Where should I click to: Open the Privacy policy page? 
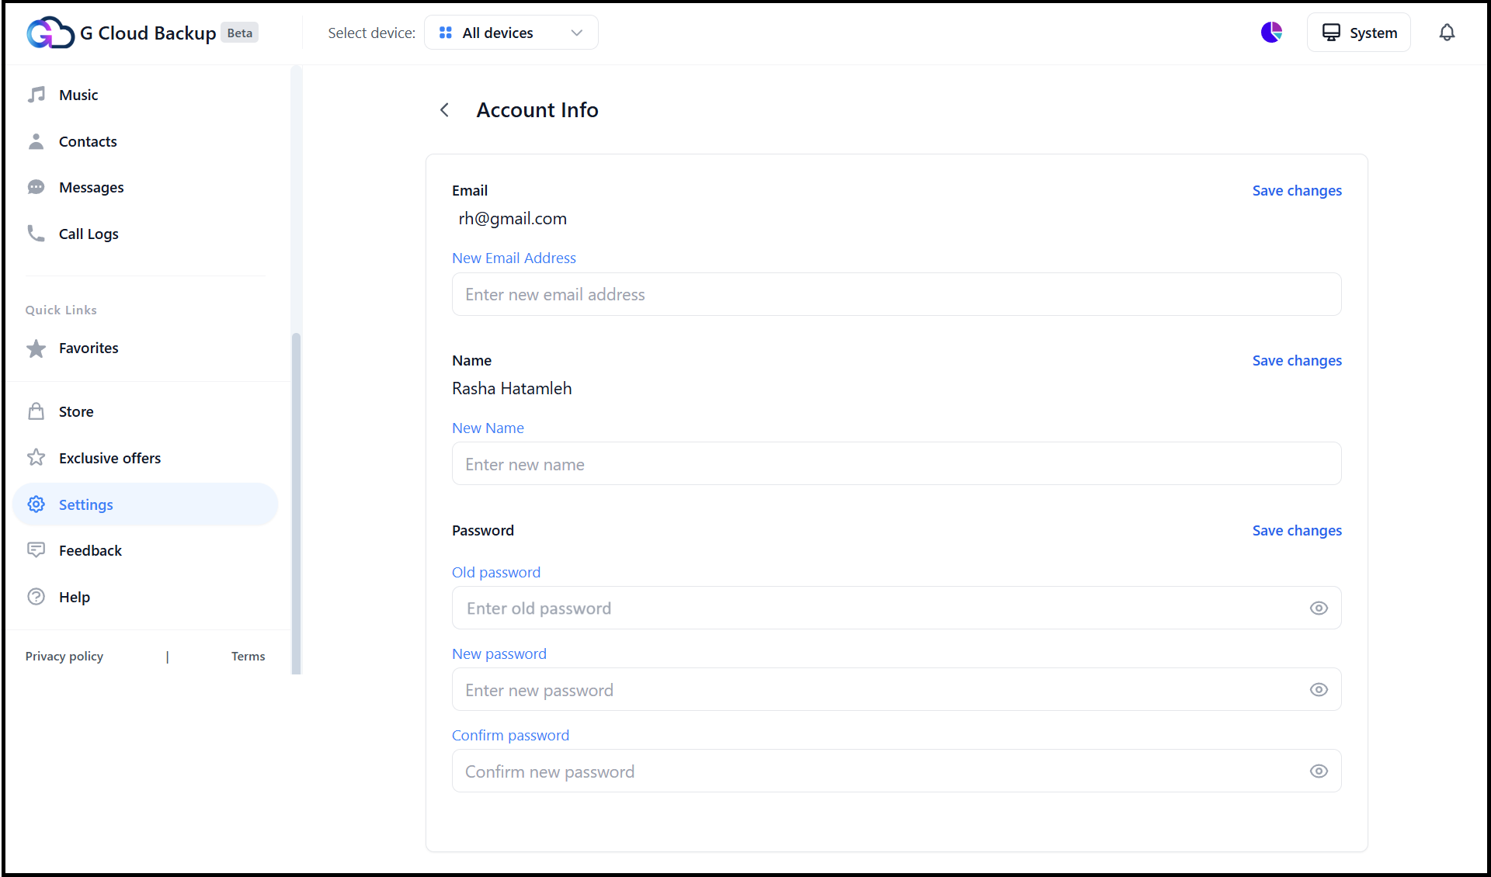[x=64, y=656]
